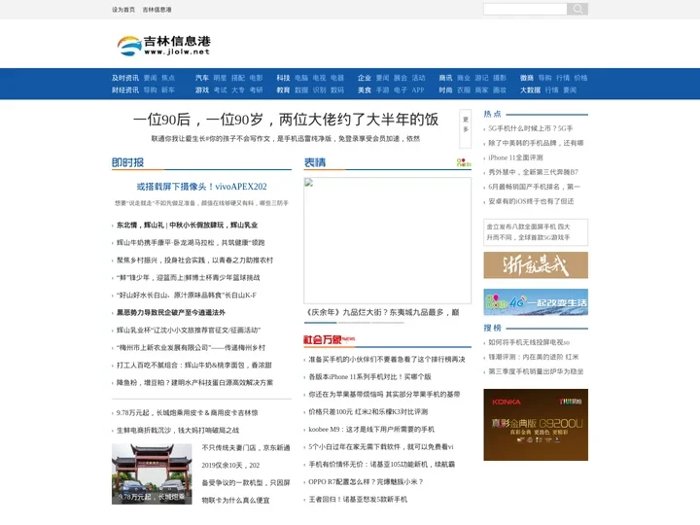Screen dimensions: 700x525
Task: Open OPPO R7配置怎么样 article
Action: (366, 482)
